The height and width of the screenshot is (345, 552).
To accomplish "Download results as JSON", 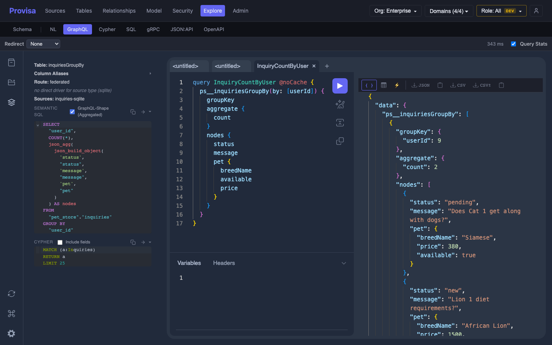I will pyautogui.click(x=421, y=85).
